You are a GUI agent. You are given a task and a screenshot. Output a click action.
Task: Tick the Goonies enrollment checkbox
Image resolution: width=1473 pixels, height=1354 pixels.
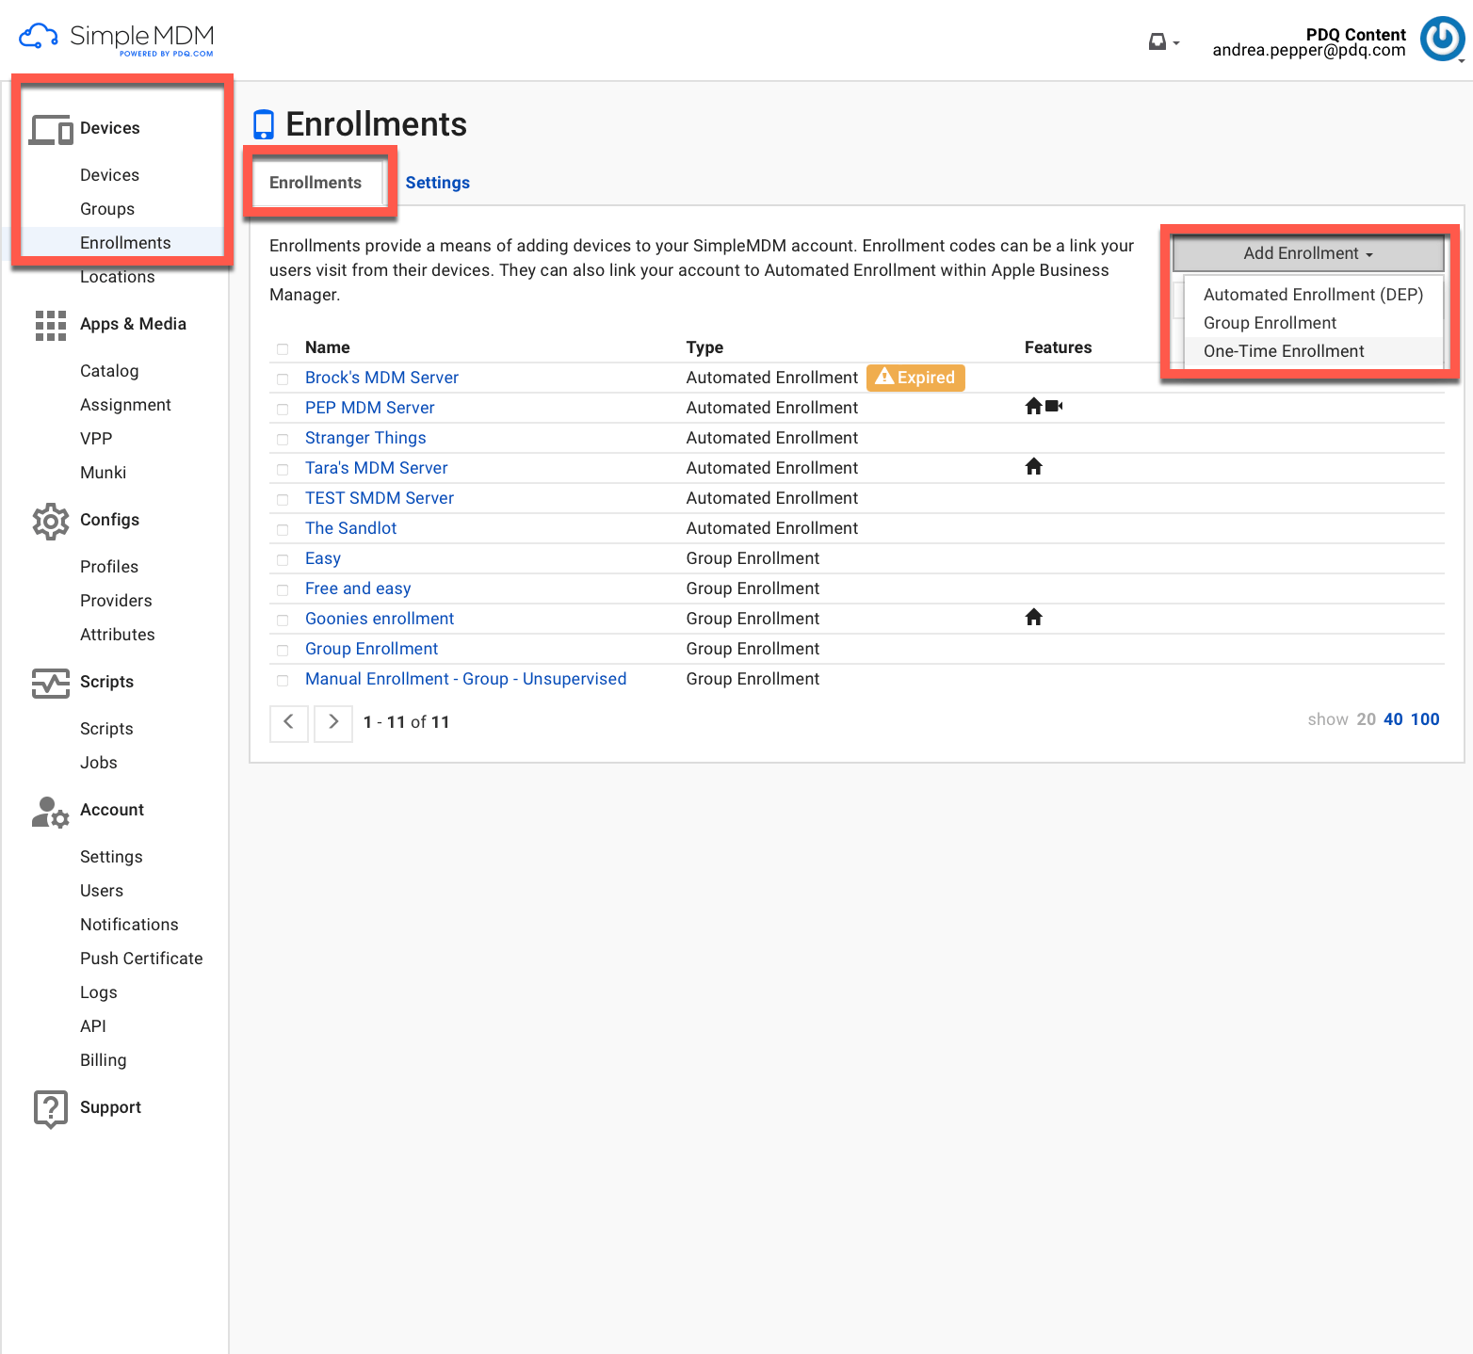pyautogui.click(x=283, y=620)
